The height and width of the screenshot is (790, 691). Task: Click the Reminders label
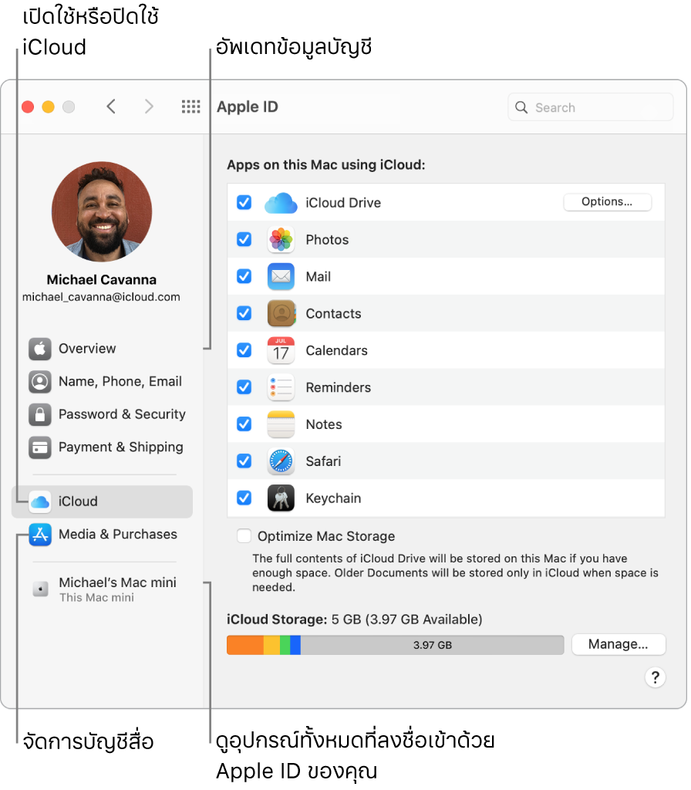(338, 387)
